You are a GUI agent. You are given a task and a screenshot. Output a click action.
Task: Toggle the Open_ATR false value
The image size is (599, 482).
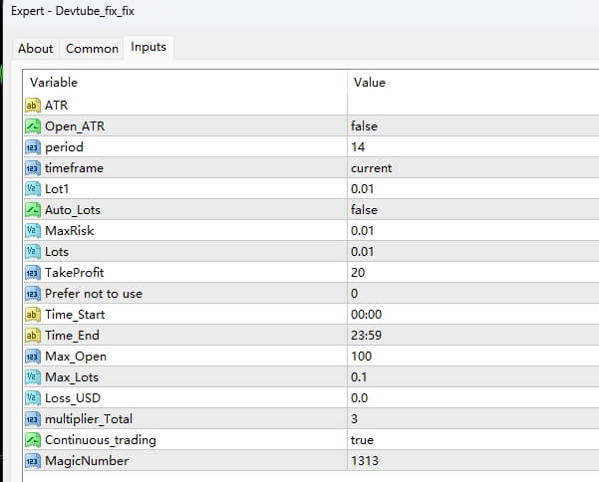pyautogui.click(x=365, y=125)
